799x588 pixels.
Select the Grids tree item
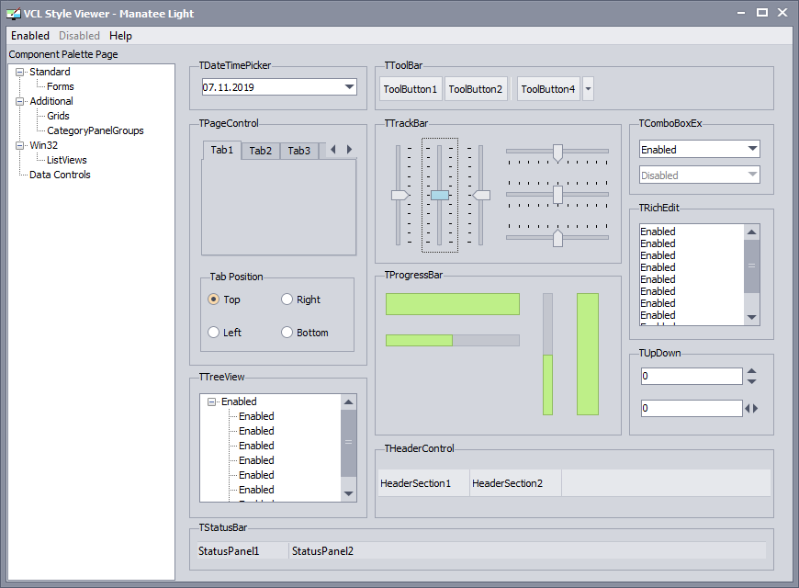[x=58, y=117]
